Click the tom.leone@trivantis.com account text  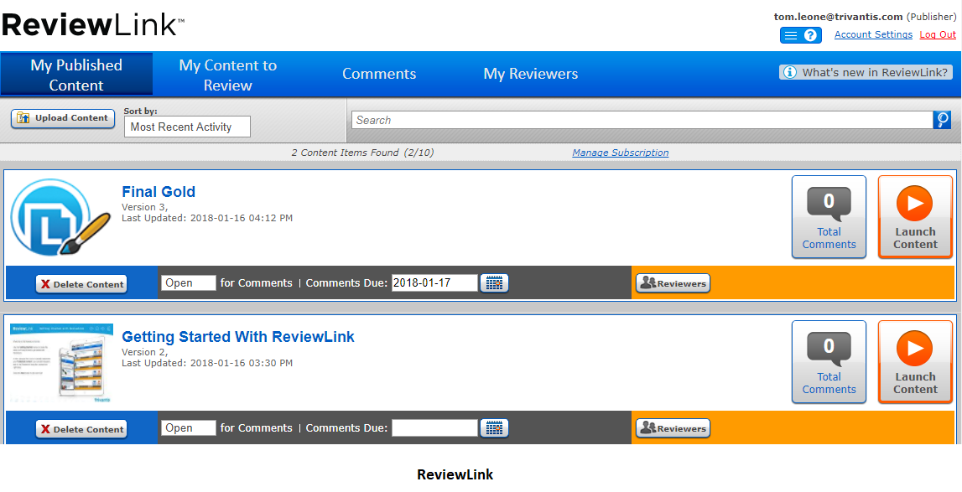click(838, 17)
